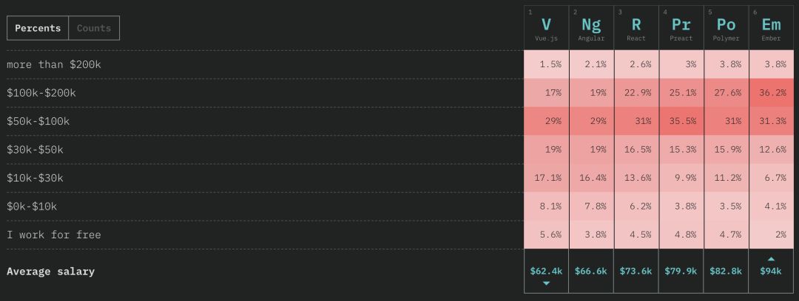Click React's $73.6k average salary

636,271
